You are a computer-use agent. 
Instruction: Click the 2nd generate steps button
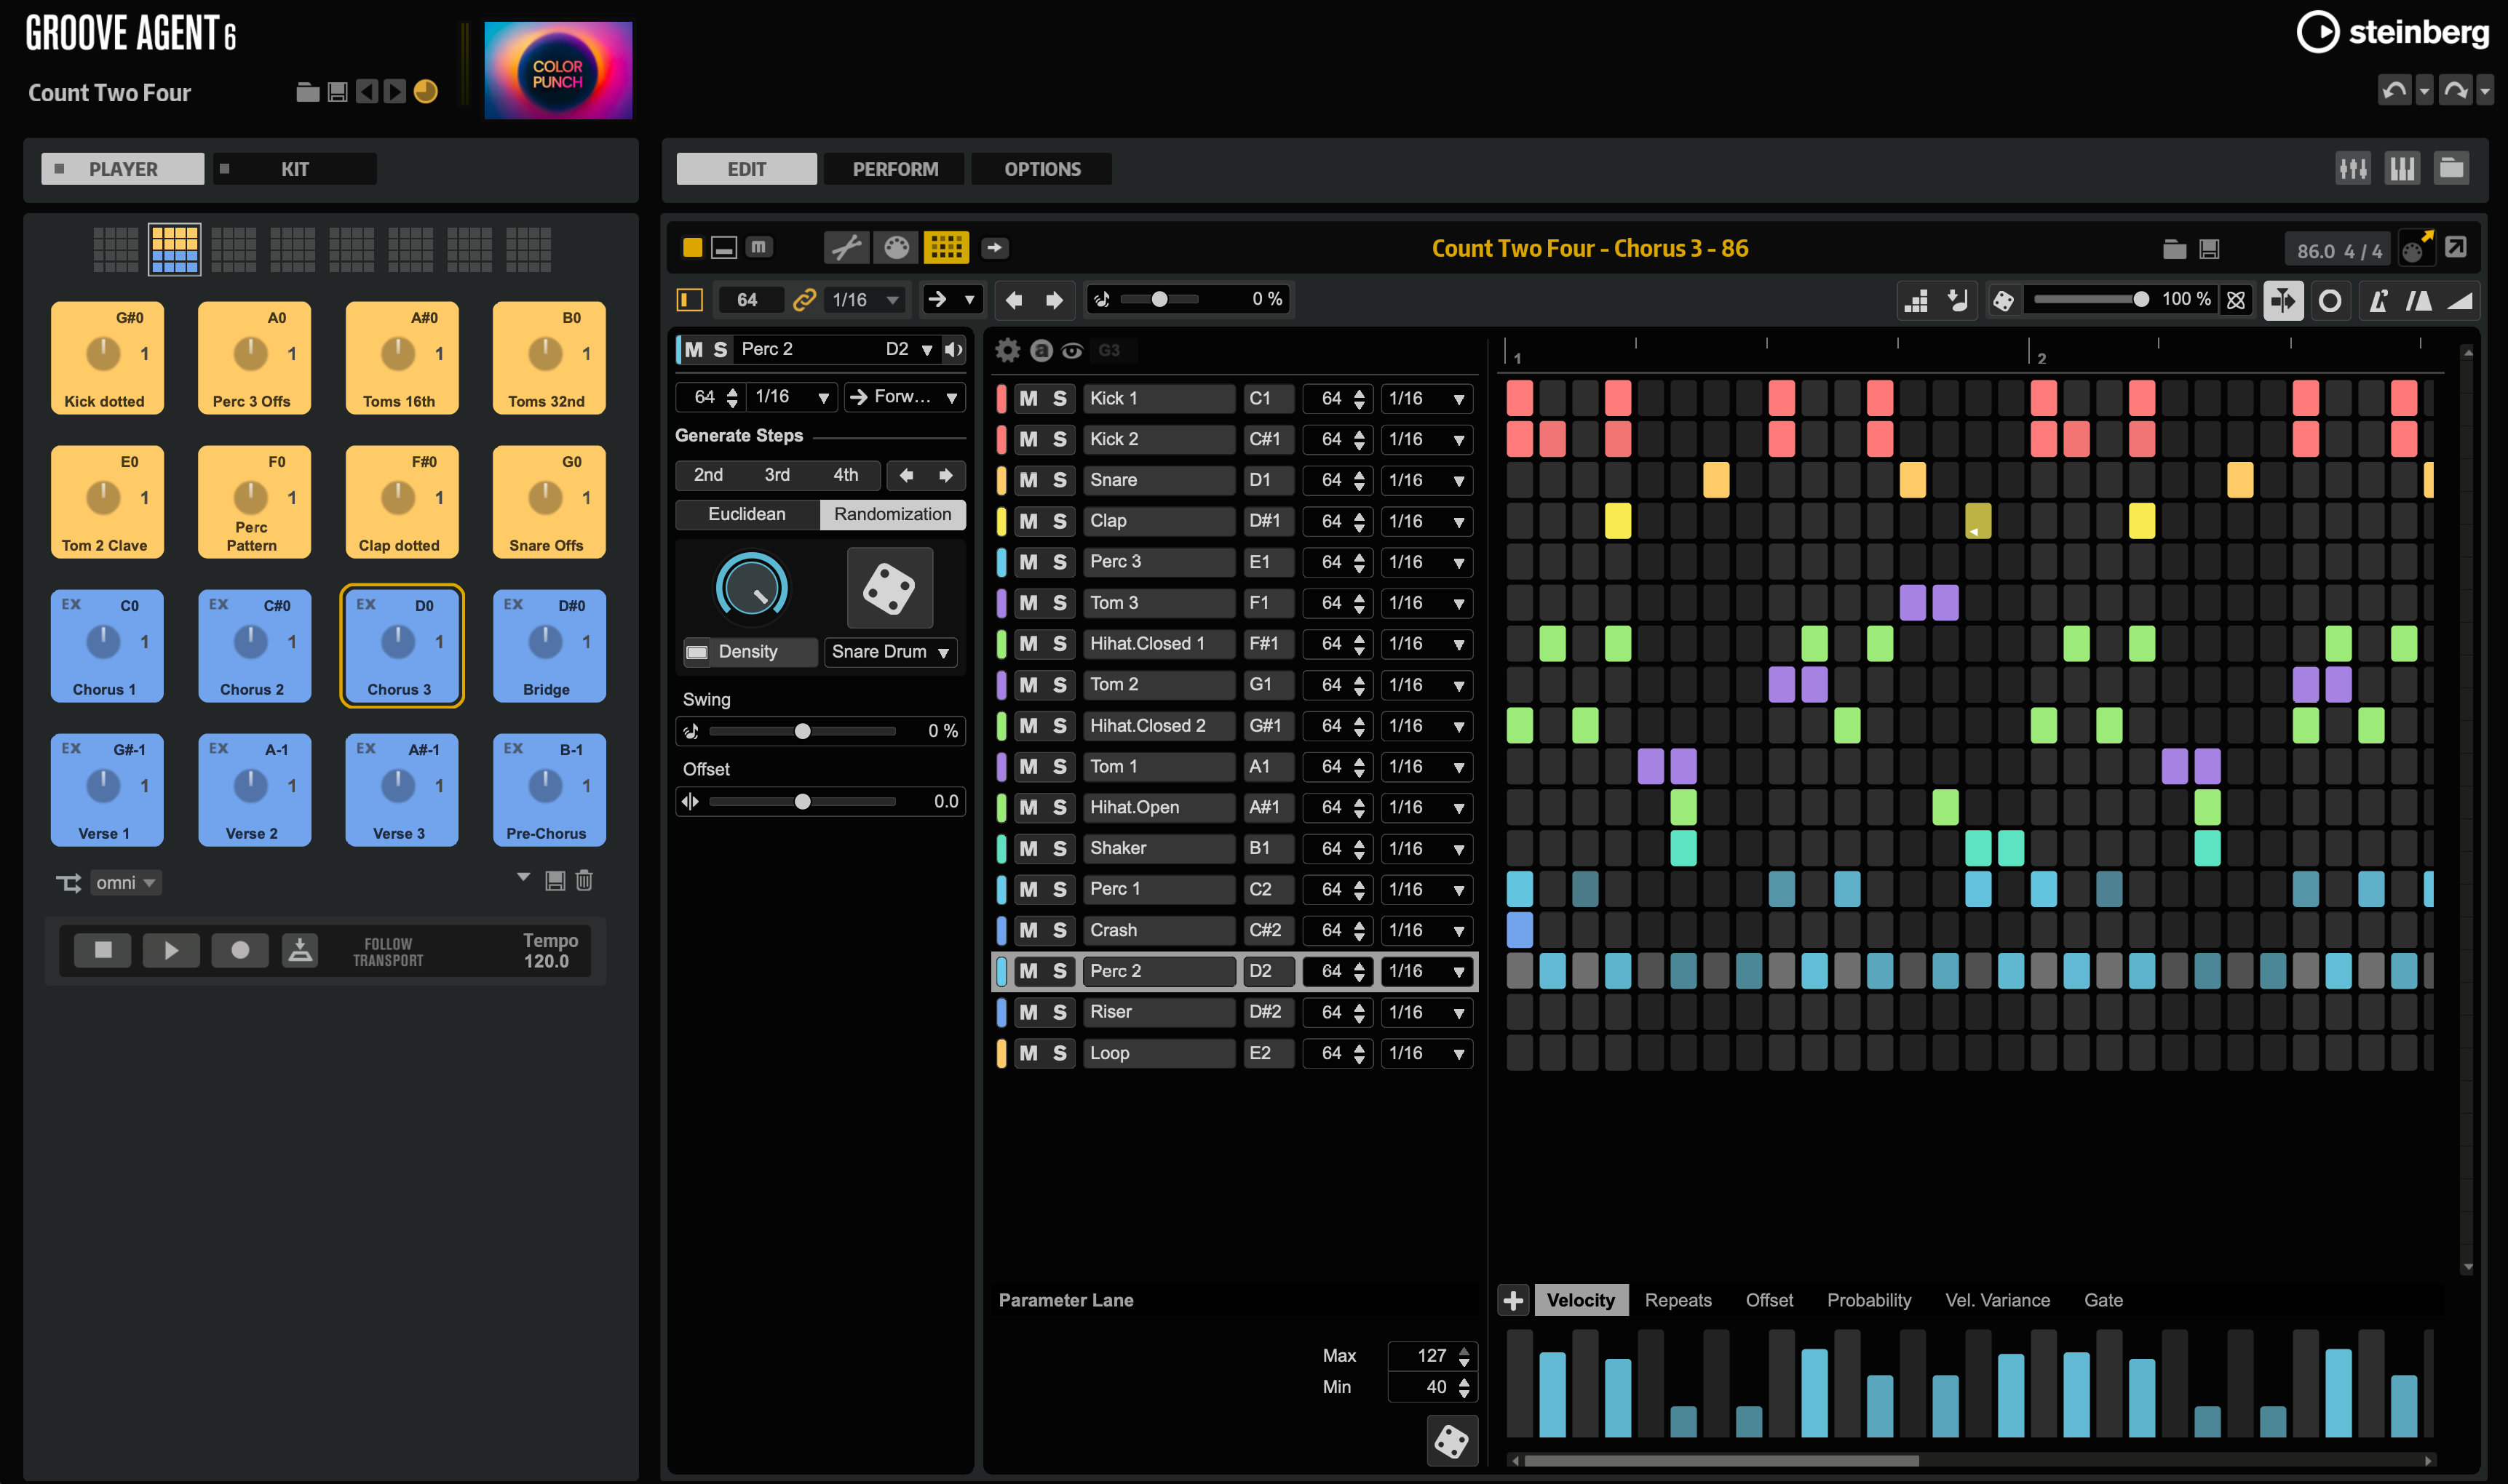coord(708,475)
